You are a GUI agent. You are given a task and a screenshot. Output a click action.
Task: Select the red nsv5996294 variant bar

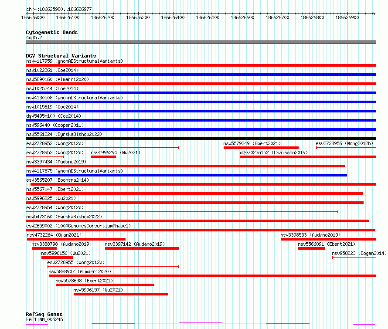[103, 157]
